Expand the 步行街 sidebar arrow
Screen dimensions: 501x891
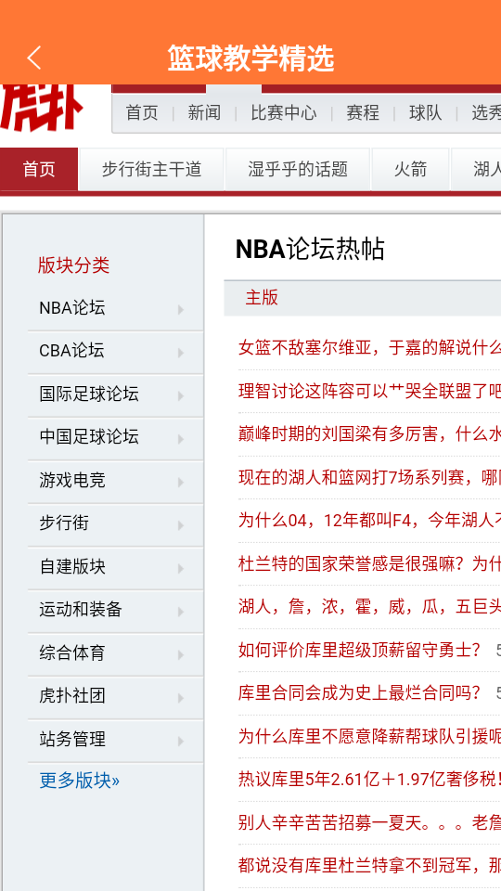click(x=181, y=525)
